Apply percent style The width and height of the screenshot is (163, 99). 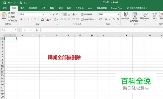coord(106,19)
